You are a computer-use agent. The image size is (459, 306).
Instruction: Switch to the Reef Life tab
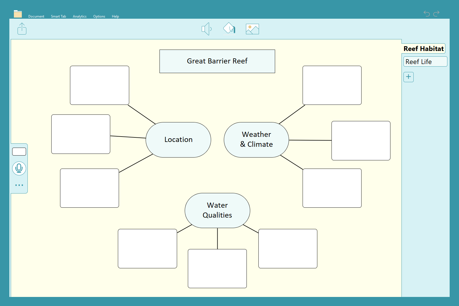click(425, 62)
